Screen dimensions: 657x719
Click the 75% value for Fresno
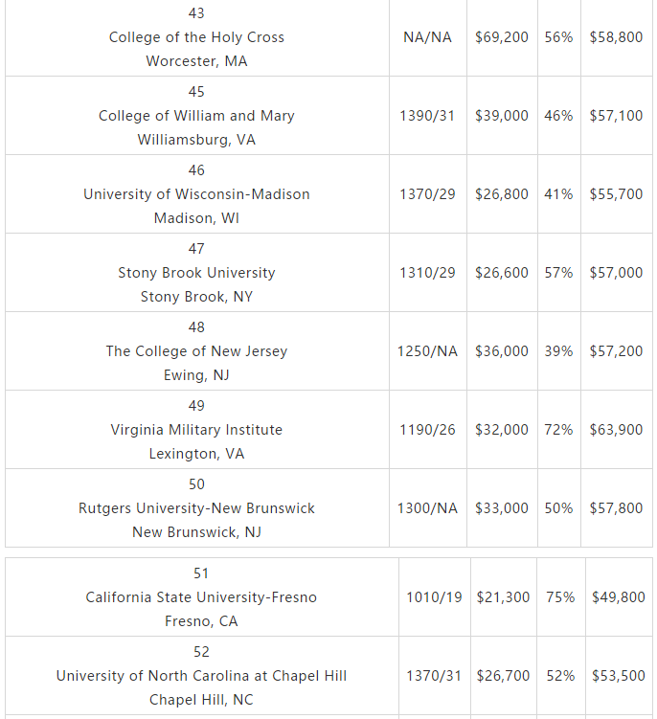[x=560, y=597]
